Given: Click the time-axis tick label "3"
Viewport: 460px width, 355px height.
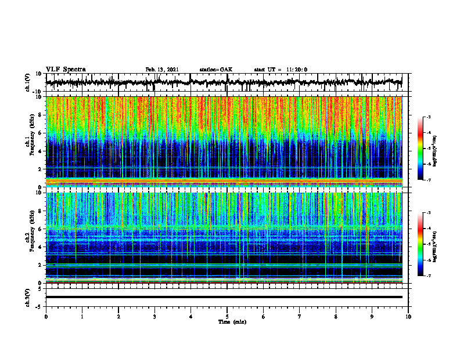Looking at the screenshot, I should [154, 317].
